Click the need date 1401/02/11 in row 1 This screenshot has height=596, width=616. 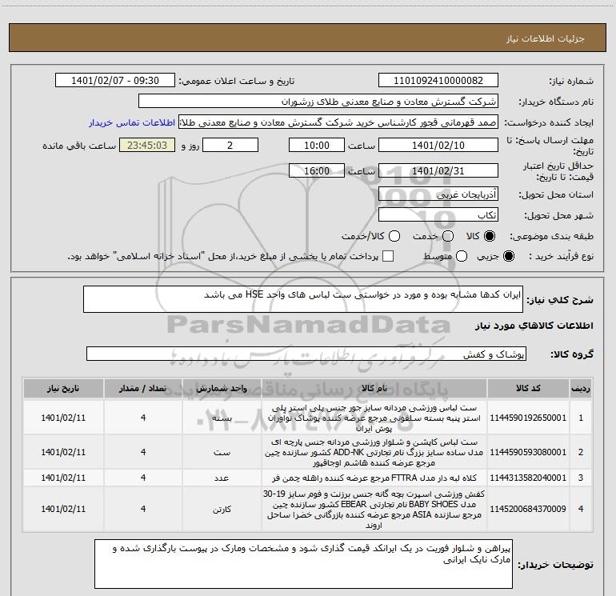tap(63, 418)
